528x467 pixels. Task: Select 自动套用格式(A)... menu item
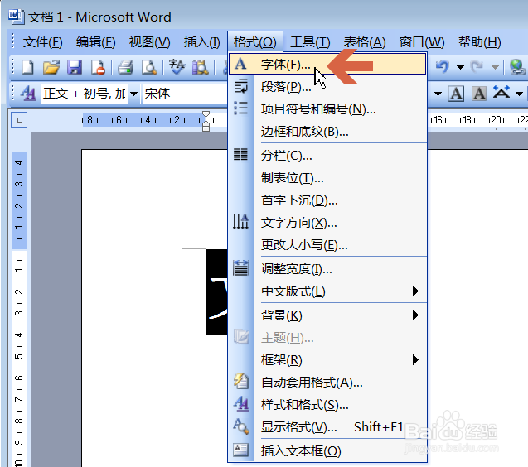point(327,383)
